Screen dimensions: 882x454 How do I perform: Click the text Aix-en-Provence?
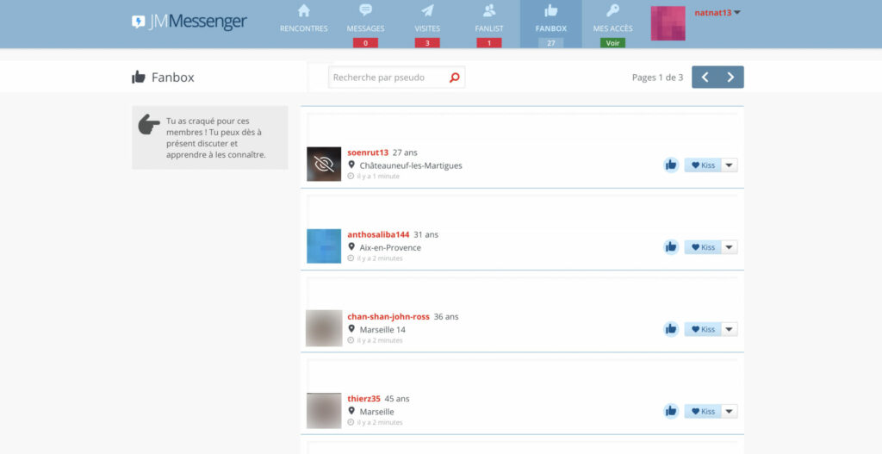tap(390, 247)
